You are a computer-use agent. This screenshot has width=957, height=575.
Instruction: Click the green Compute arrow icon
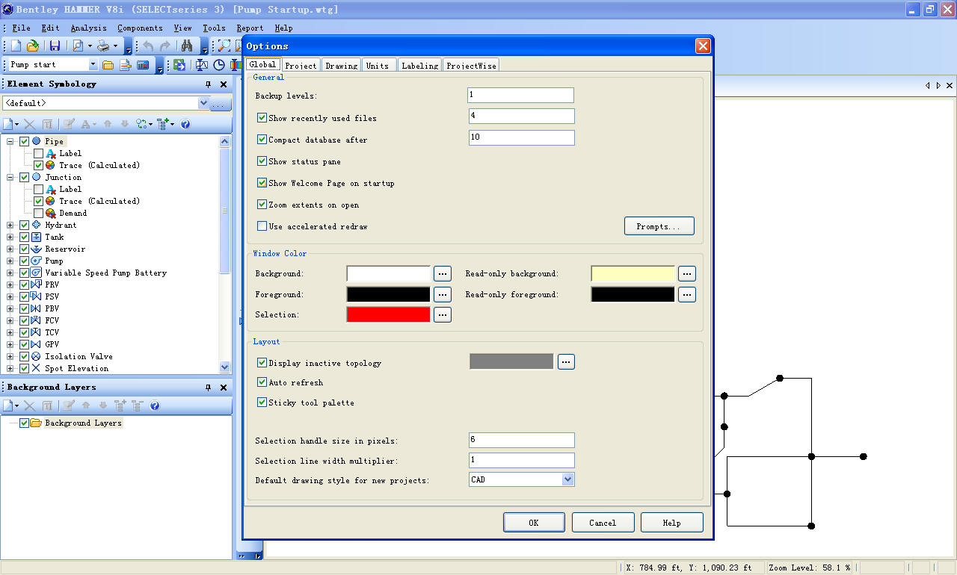pos(179,65)
